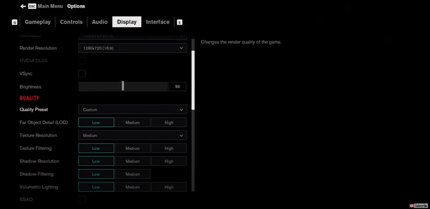The image size is (430, 209).
Task: Click the Quality Preset dropdown chevron
Action: coord(181,110)
